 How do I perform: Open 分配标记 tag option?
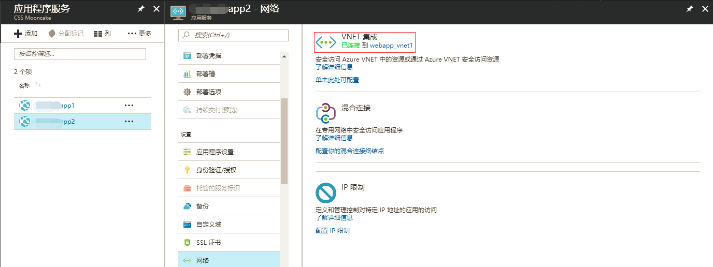coord(65,34)
